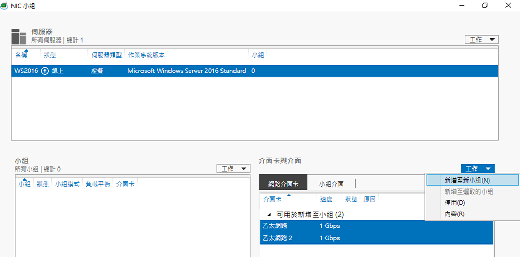Click the servers icon beside 伺服器 heading
520x257 pixels.
pos(19,36)
